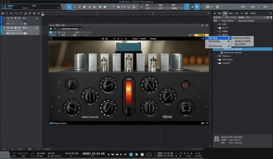The width and height of the screenshot is (273, 159).
Task: Click the Zoom magnifier tool in the toolbar
Action: (x=129, y=7)
